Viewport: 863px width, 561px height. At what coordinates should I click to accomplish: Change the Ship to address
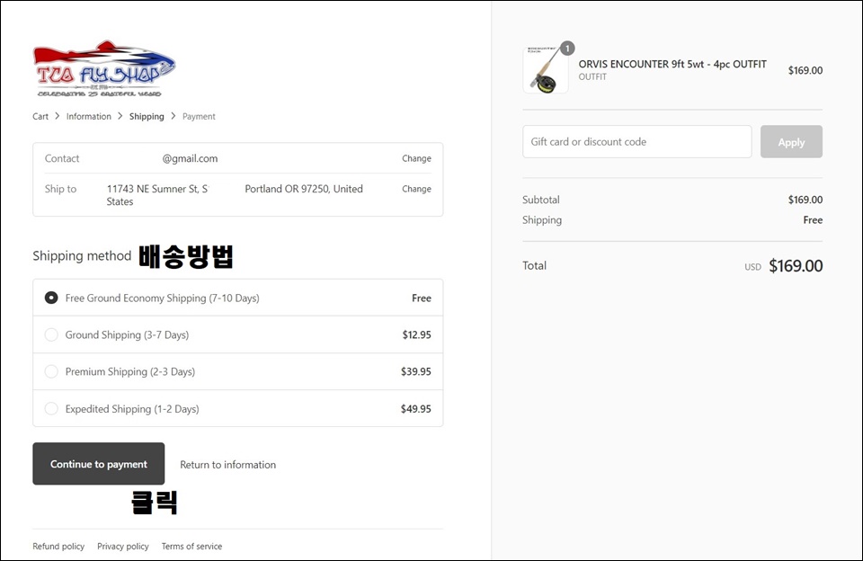[x=416, y=189]
